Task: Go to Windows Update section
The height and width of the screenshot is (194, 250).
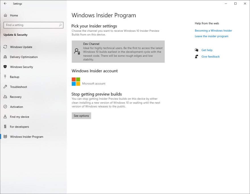Action: tap(21, 47)
